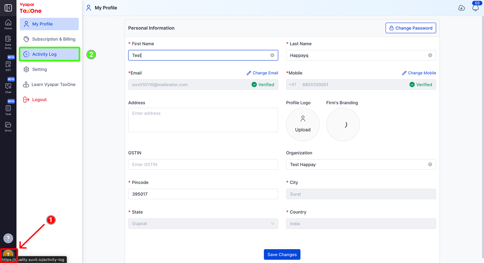Click the Pincode field showing 395017
Screen dimensions: 484x263
[x=203, y=194]
